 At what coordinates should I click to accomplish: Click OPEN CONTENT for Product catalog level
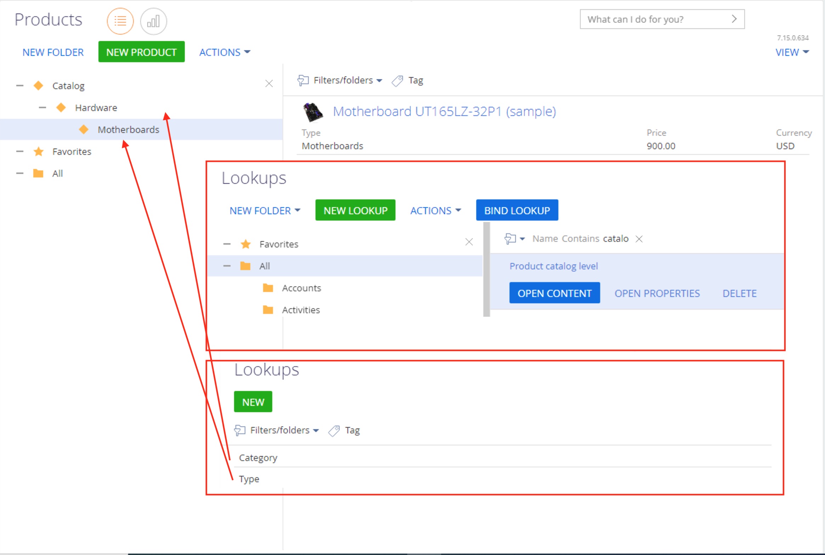click(x=554, y=293)
